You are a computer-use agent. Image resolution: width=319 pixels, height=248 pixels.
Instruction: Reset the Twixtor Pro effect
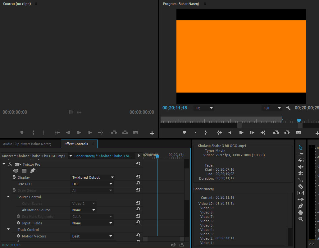(138, 163)
